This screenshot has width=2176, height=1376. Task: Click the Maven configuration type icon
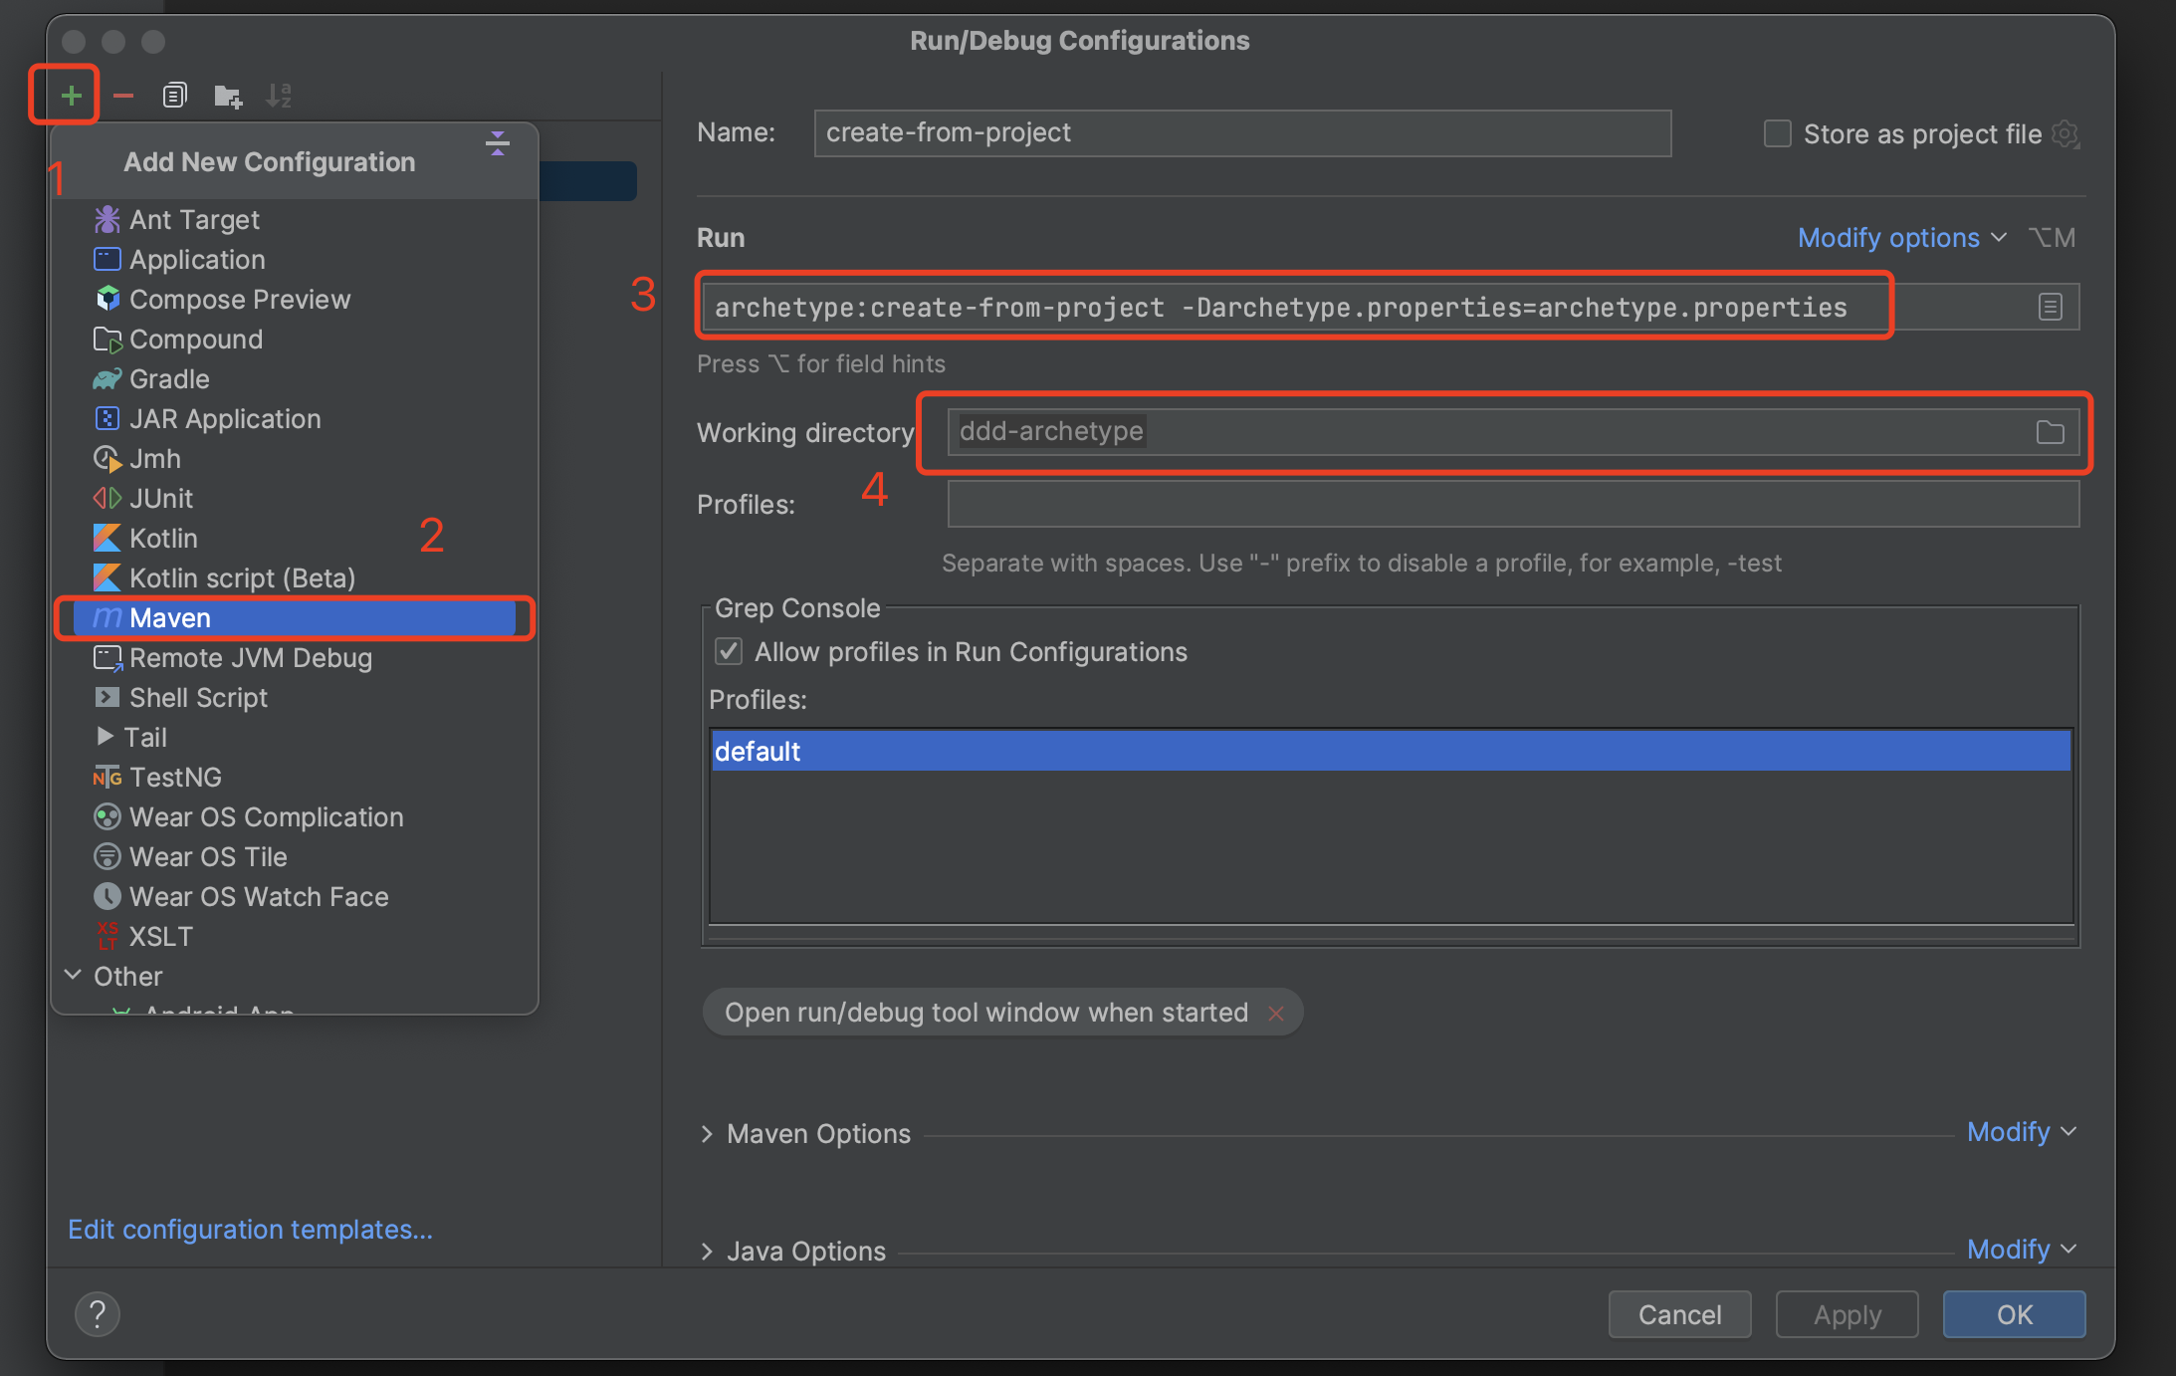pyautogui.click(x=103, y=618)
